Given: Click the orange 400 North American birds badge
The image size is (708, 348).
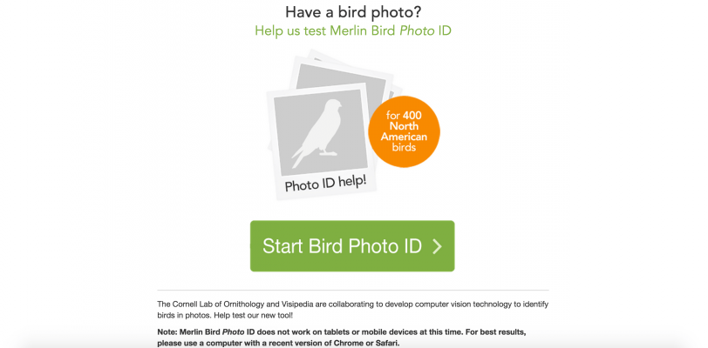Looking at the screenshot, I should pos(404,132).
